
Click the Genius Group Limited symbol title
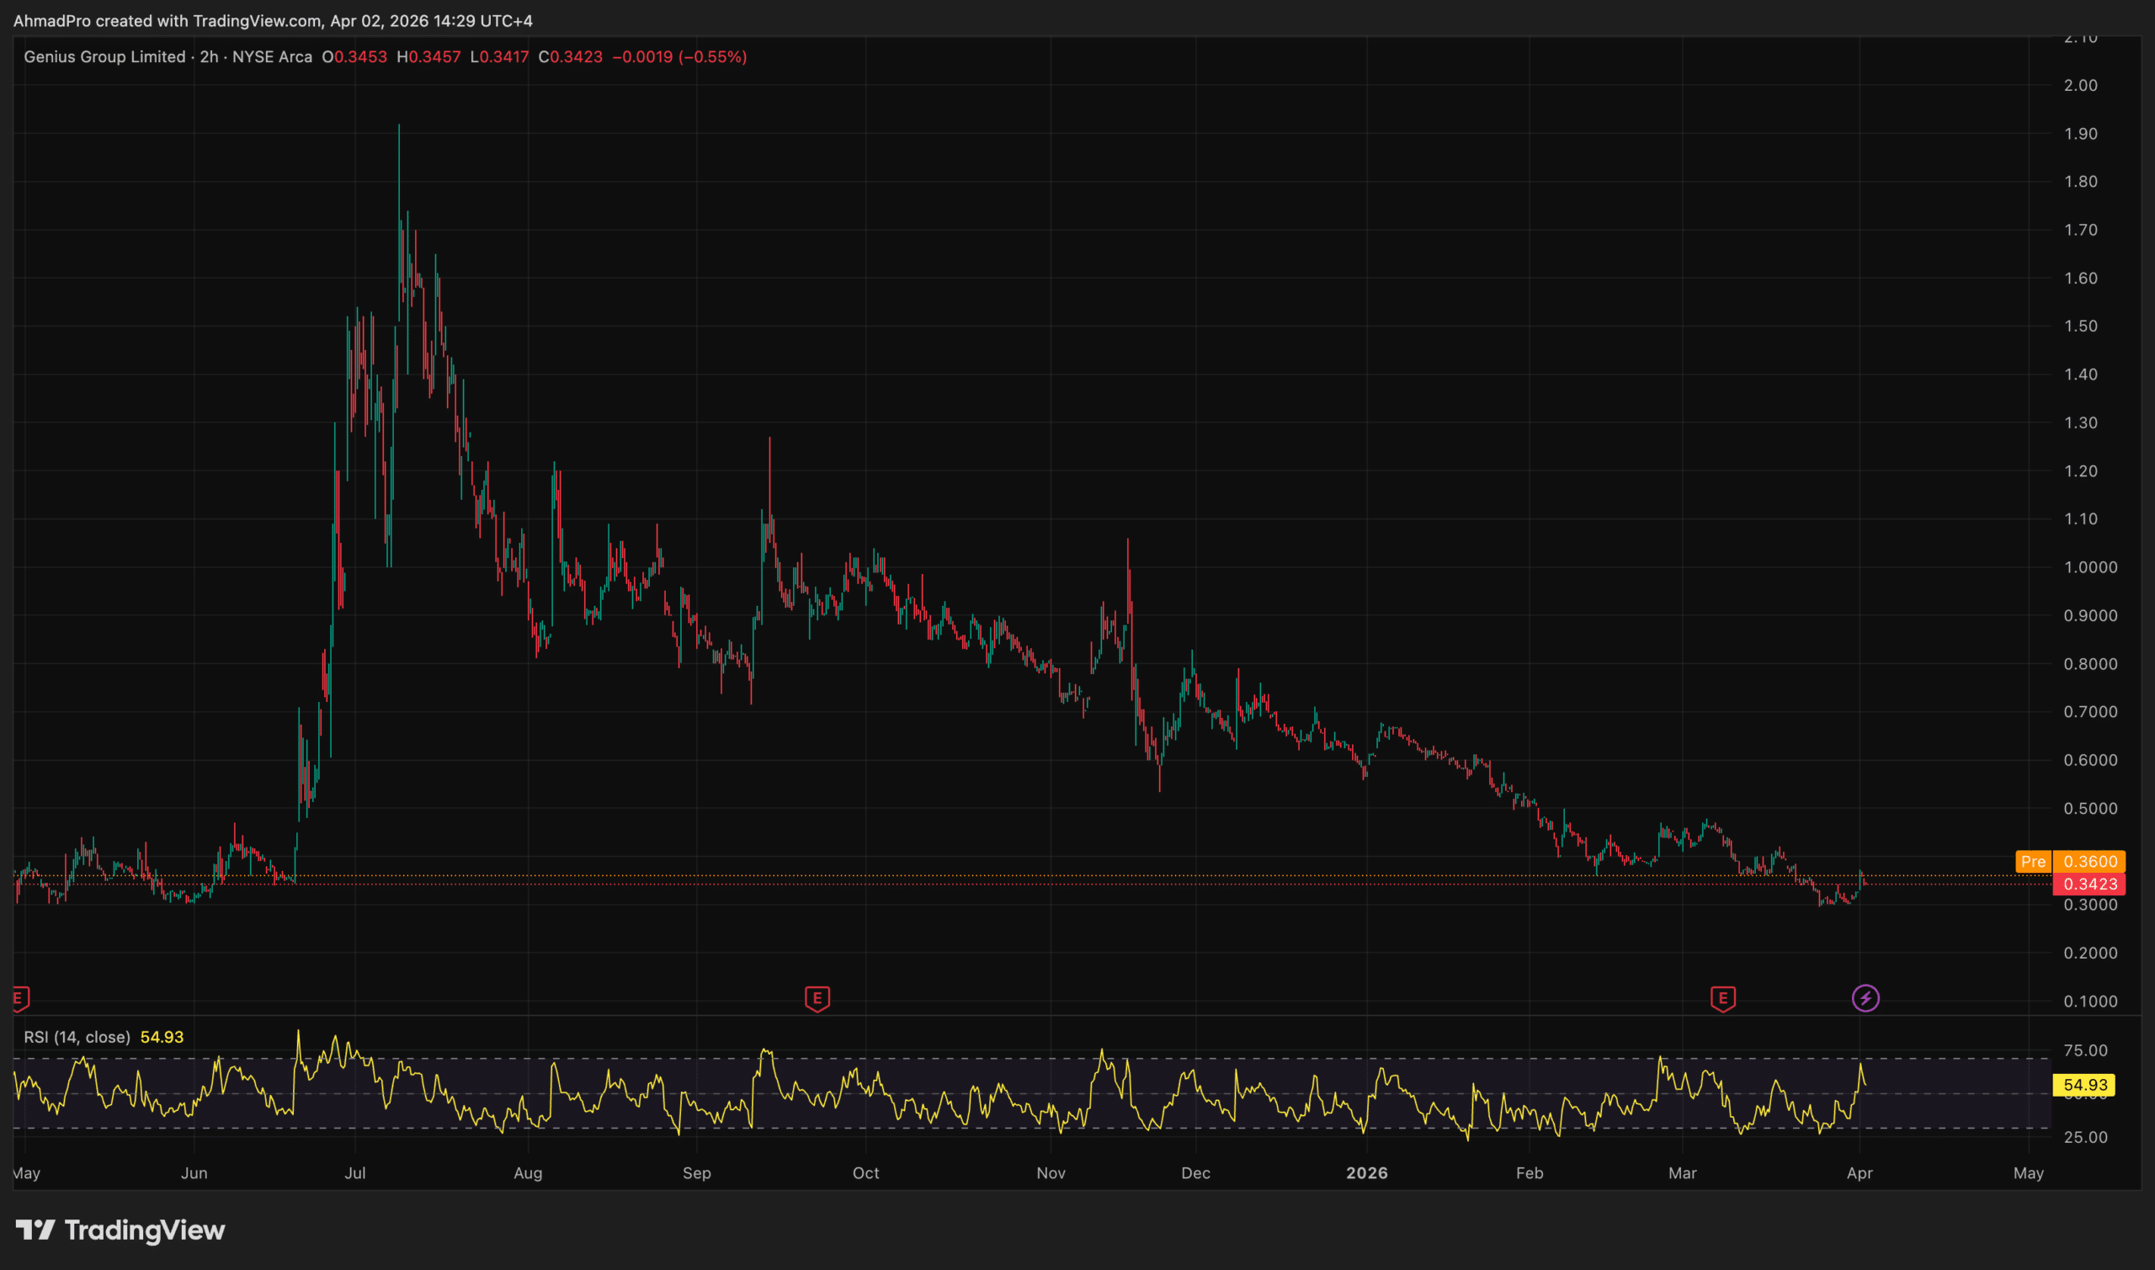pos(104,56)
